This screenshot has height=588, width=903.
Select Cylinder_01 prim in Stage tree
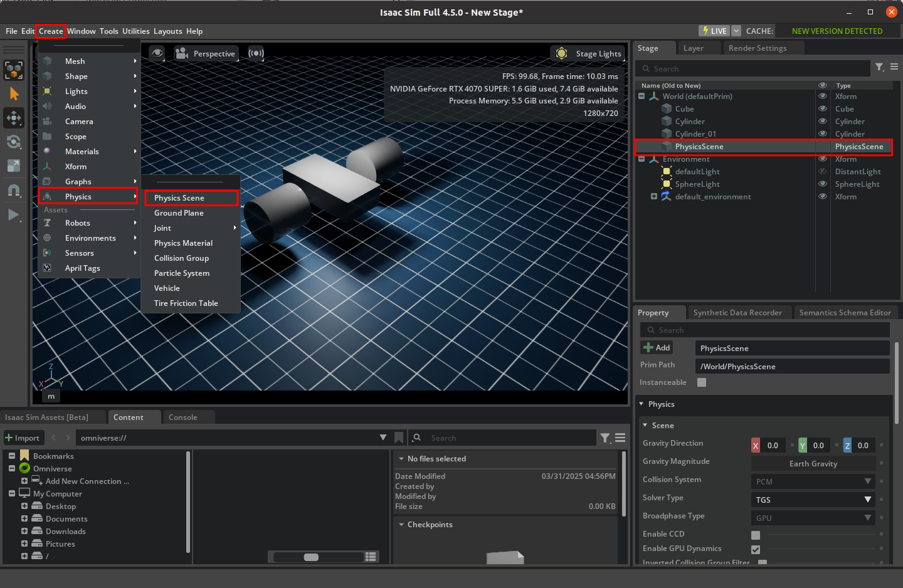695,134
